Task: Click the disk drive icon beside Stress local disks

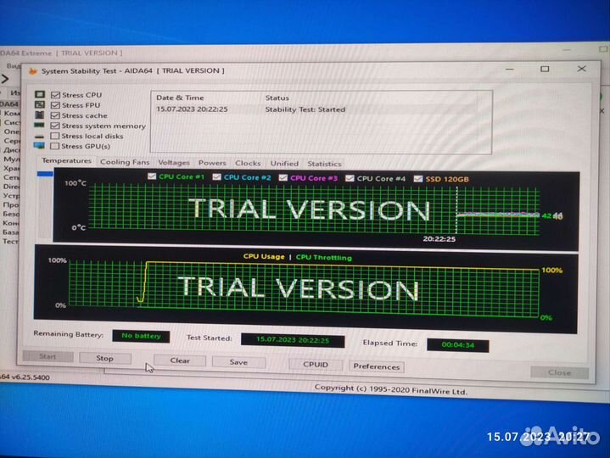Action: click(40, 136)
